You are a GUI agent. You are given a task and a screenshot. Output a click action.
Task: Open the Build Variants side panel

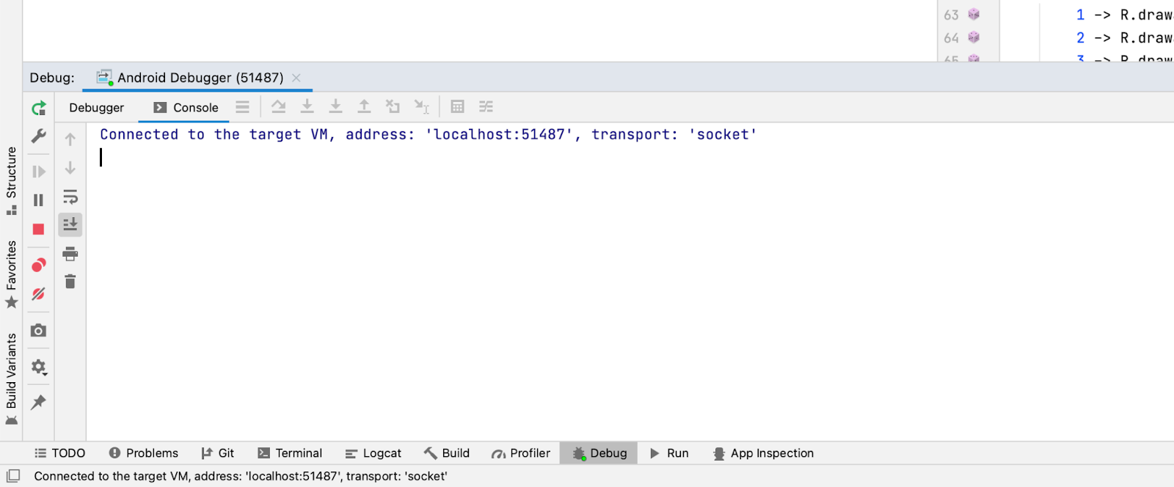(x=11, y=374)
